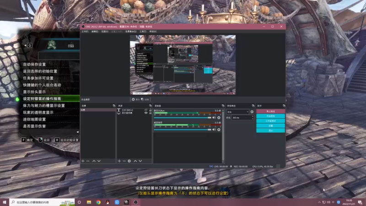The height and width of the screenshot is (206, 366).
Task: Open QQ penguin app in taskbar
Action: [108, 202]
